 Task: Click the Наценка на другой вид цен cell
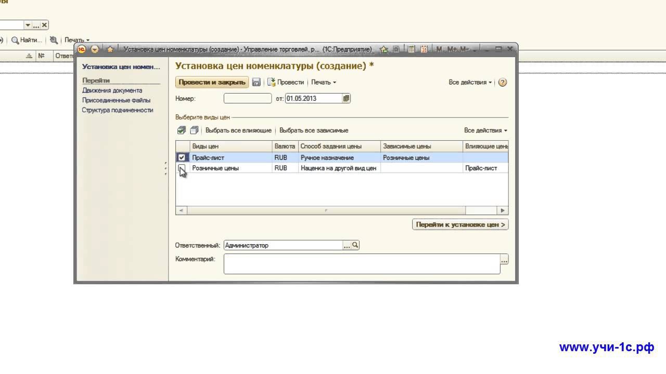click(340, 168)
